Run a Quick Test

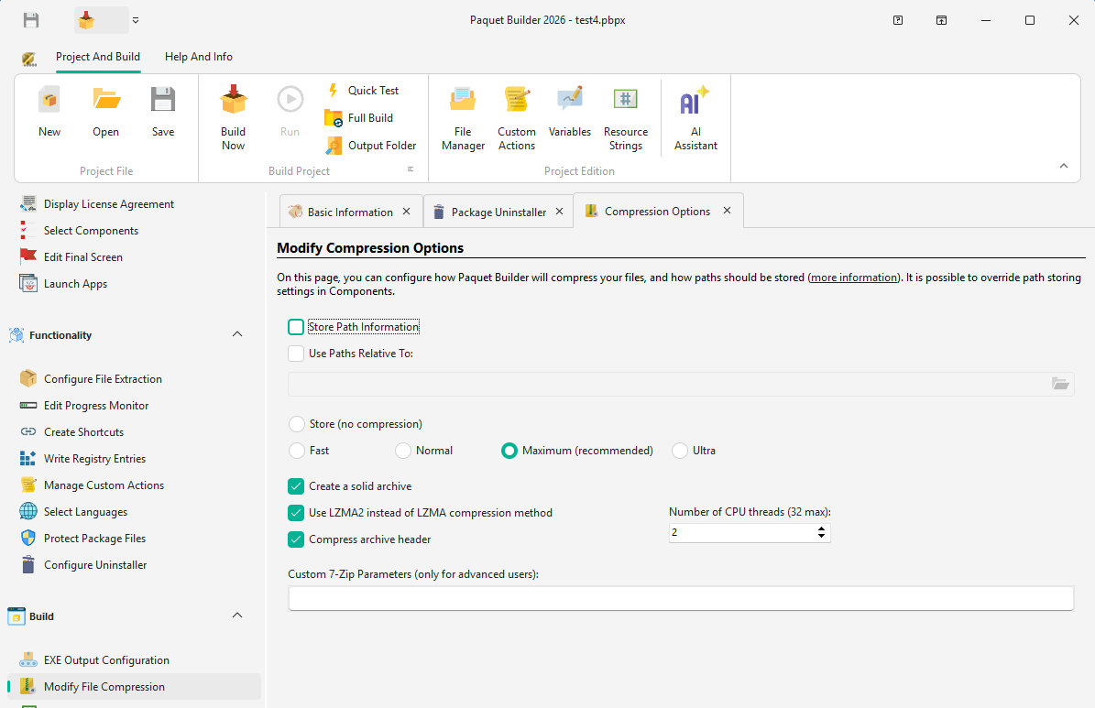pyautogui.click(x=371, y=90)
